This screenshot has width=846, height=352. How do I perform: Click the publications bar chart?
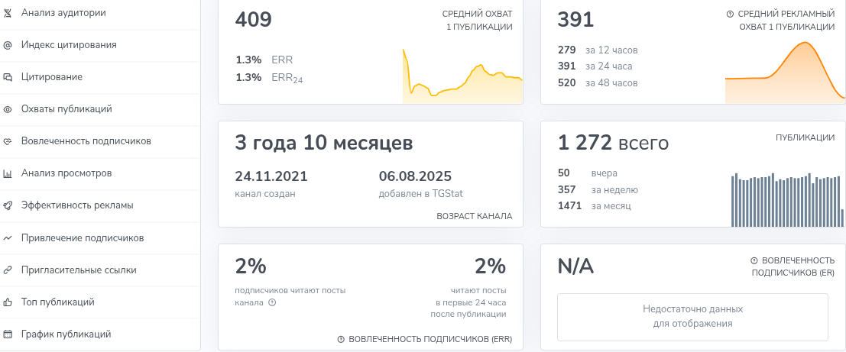[x=788, y=199]
